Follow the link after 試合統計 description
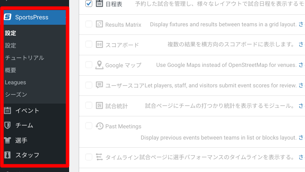Screen dimensions: 305x172 pos(302,106)
